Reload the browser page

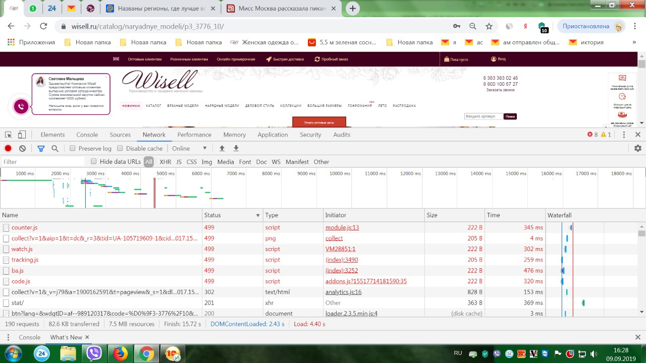43,26
